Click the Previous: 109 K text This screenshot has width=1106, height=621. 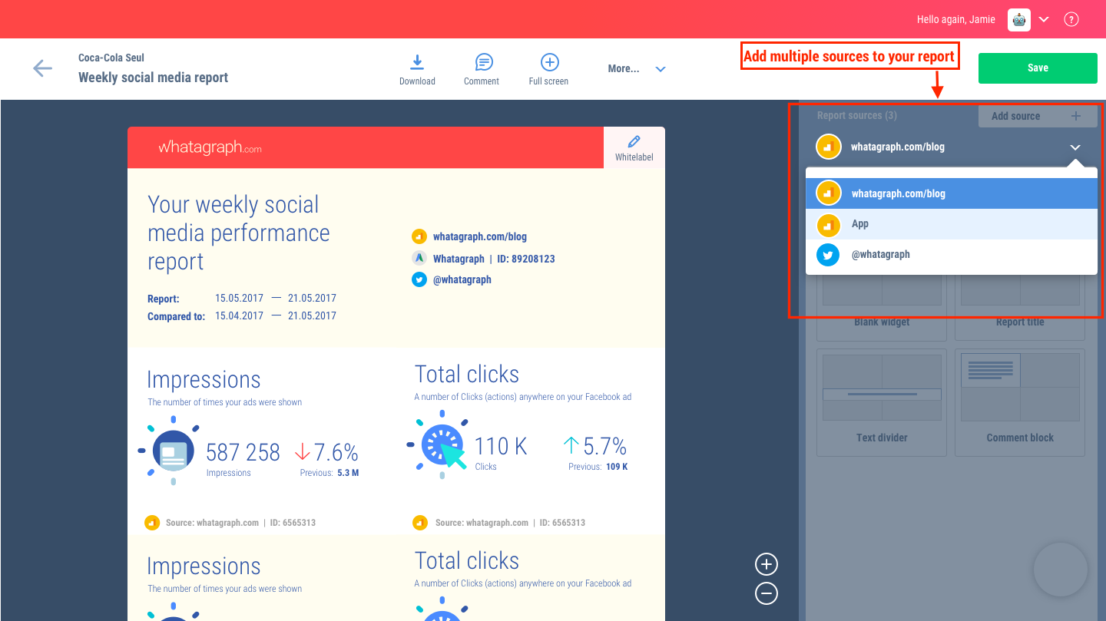coord(598,467)
